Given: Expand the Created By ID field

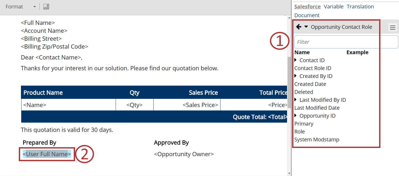Looking at the screenshot, I should coord(296,76).
